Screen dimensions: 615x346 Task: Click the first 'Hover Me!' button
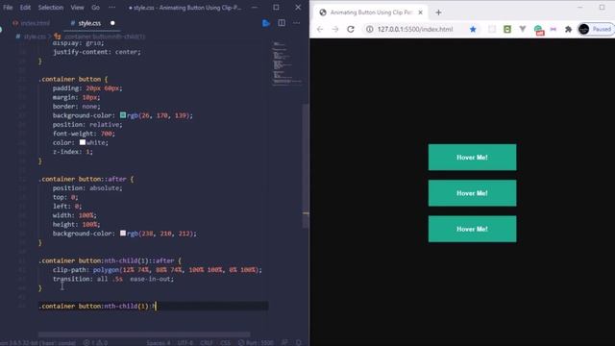[472, 158]
